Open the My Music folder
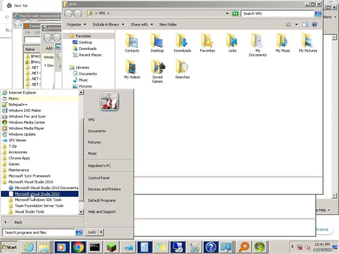 click(283, 43)
